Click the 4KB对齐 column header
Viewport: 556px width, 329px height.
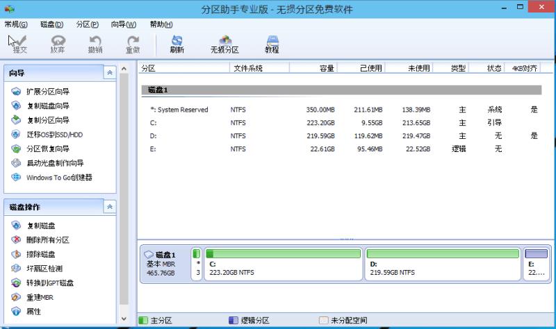523,68
